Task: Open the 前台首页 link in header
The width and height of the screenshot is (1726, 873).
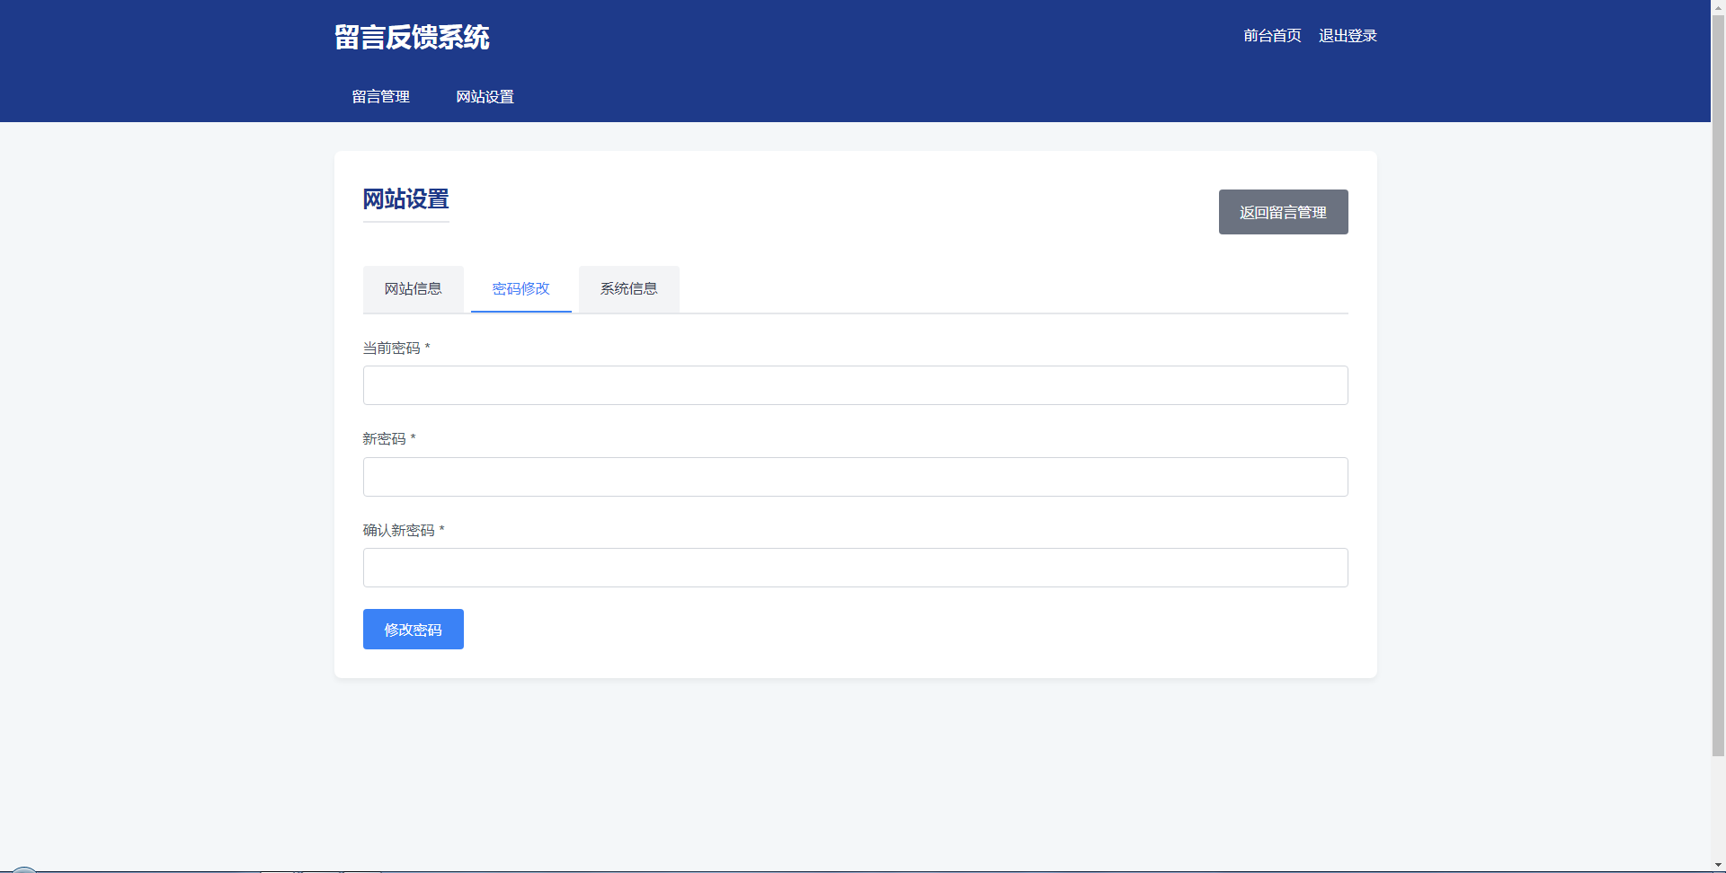Action: [1272, 36]
